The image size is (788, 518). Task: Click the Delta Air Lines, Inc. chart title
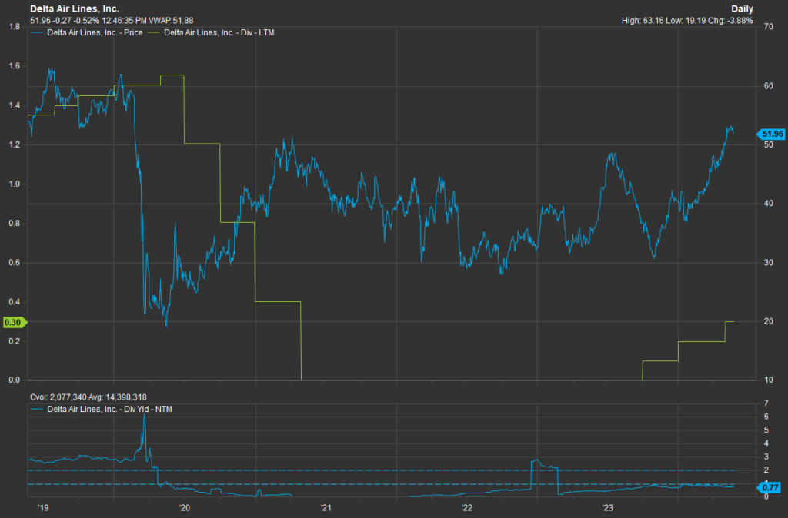coord(75,9)
